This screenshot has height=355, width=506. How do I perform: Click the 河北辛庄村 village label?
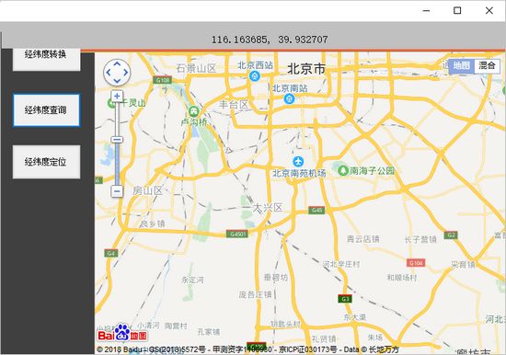tap(341, 264)
